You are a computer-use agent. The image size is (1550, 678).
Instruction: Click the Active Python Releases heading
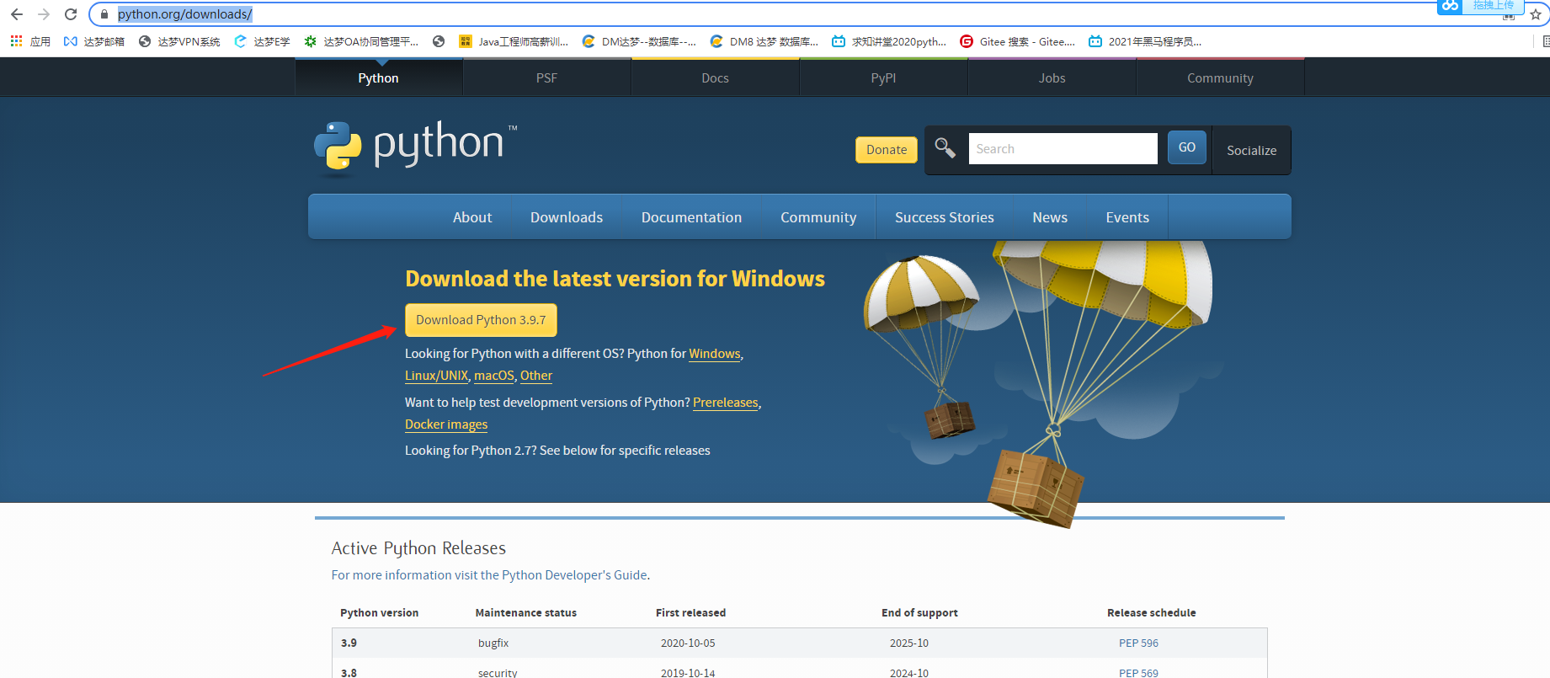(418, 548)
